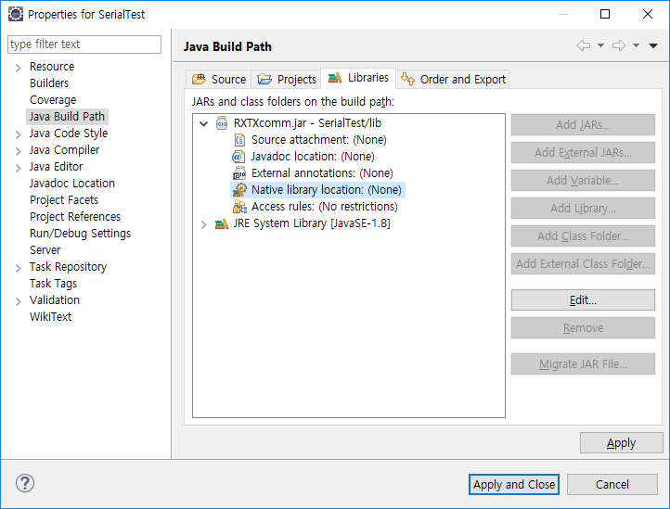The image size is (670, 509).
Task: Click Add External Class Folder... button
Action: 583,263
